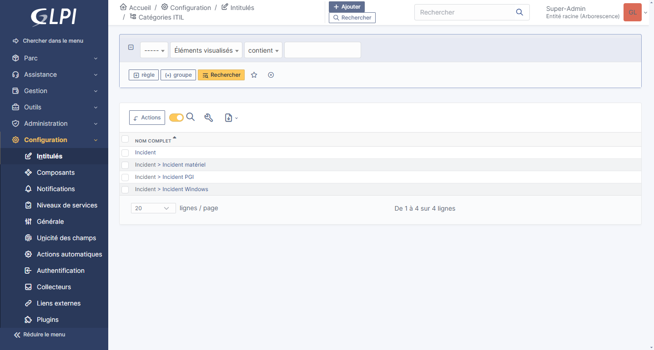Click the Ajouter button
The image size is (654, 350).
point(347,7)
